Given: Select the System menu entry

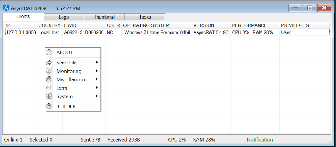Looking at the screenshot, I should [72, 96].
